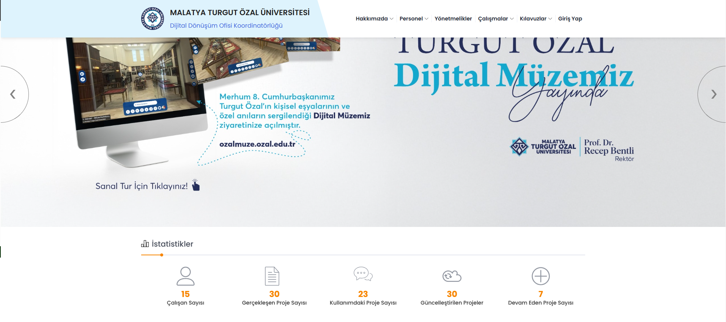Click the Sanal Tur İçin Tıklayınız text
This screenshot has height=322, width=726.
point(142,186)
